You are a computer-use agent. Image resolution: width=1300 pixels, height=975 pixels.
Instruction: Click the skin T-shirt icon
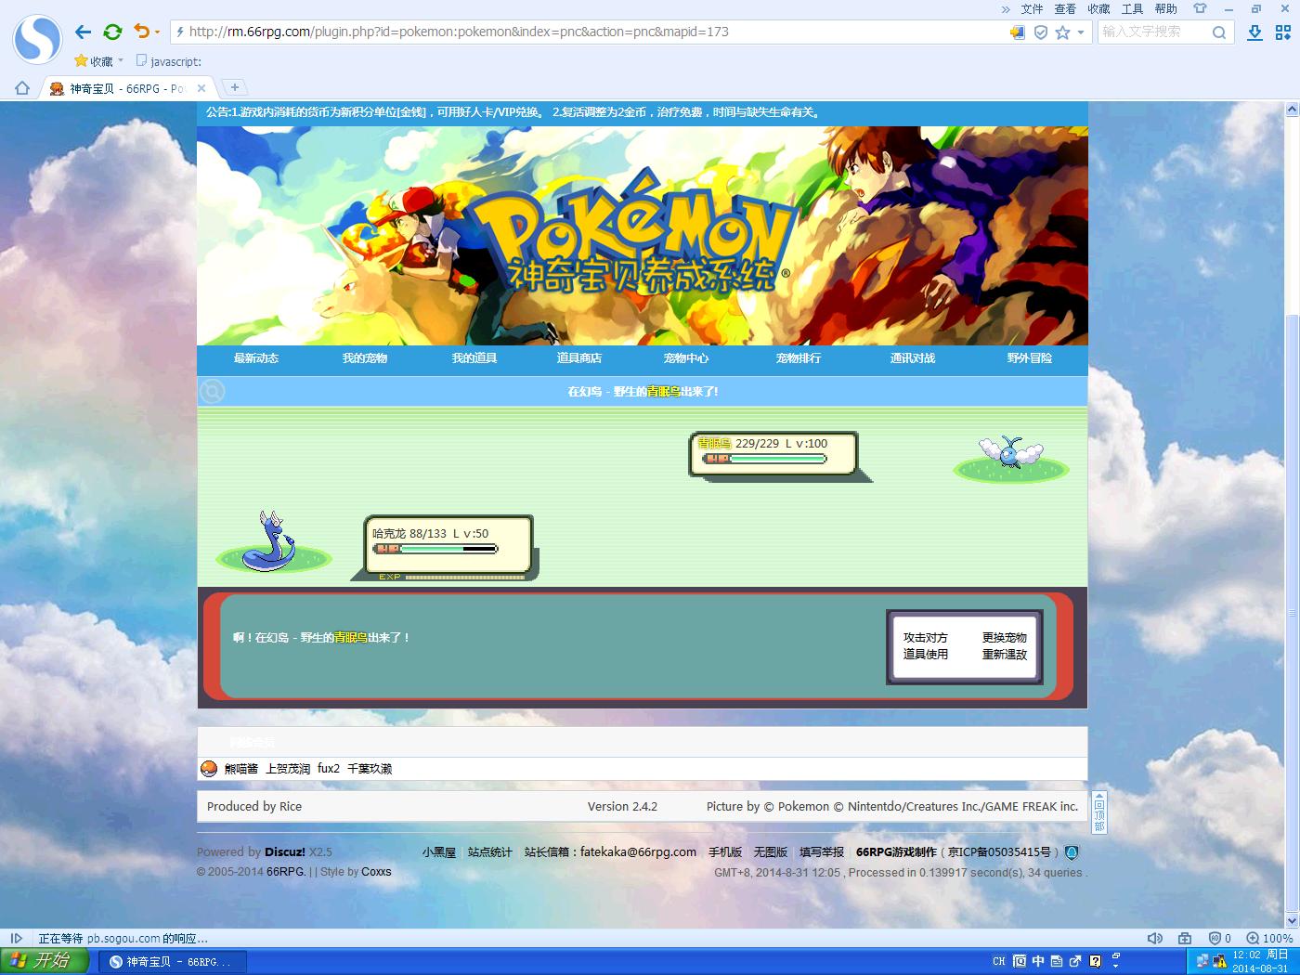[1200, 8]
